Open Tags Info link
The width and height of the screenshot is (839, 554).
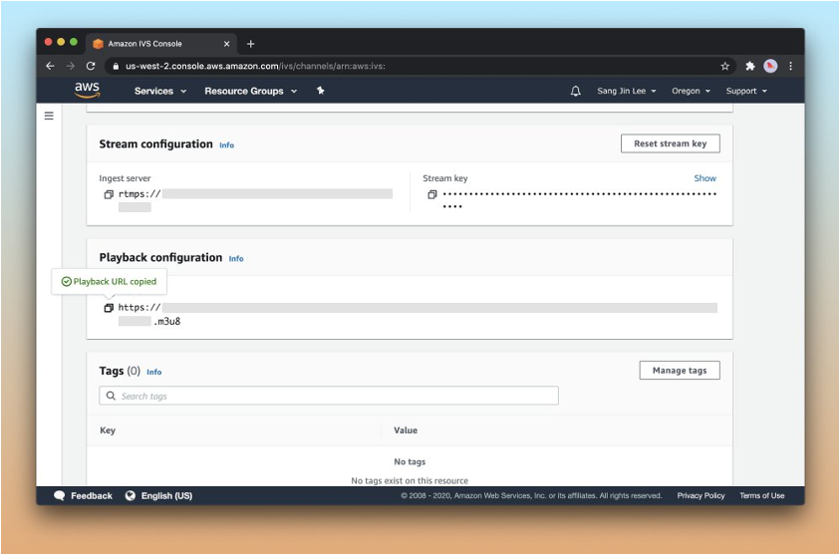154,372
